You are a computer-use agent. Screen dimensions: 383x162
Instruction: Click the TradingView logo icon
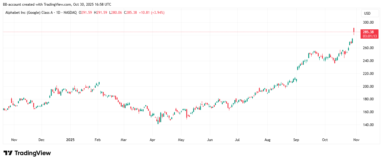tap(8, 153)
